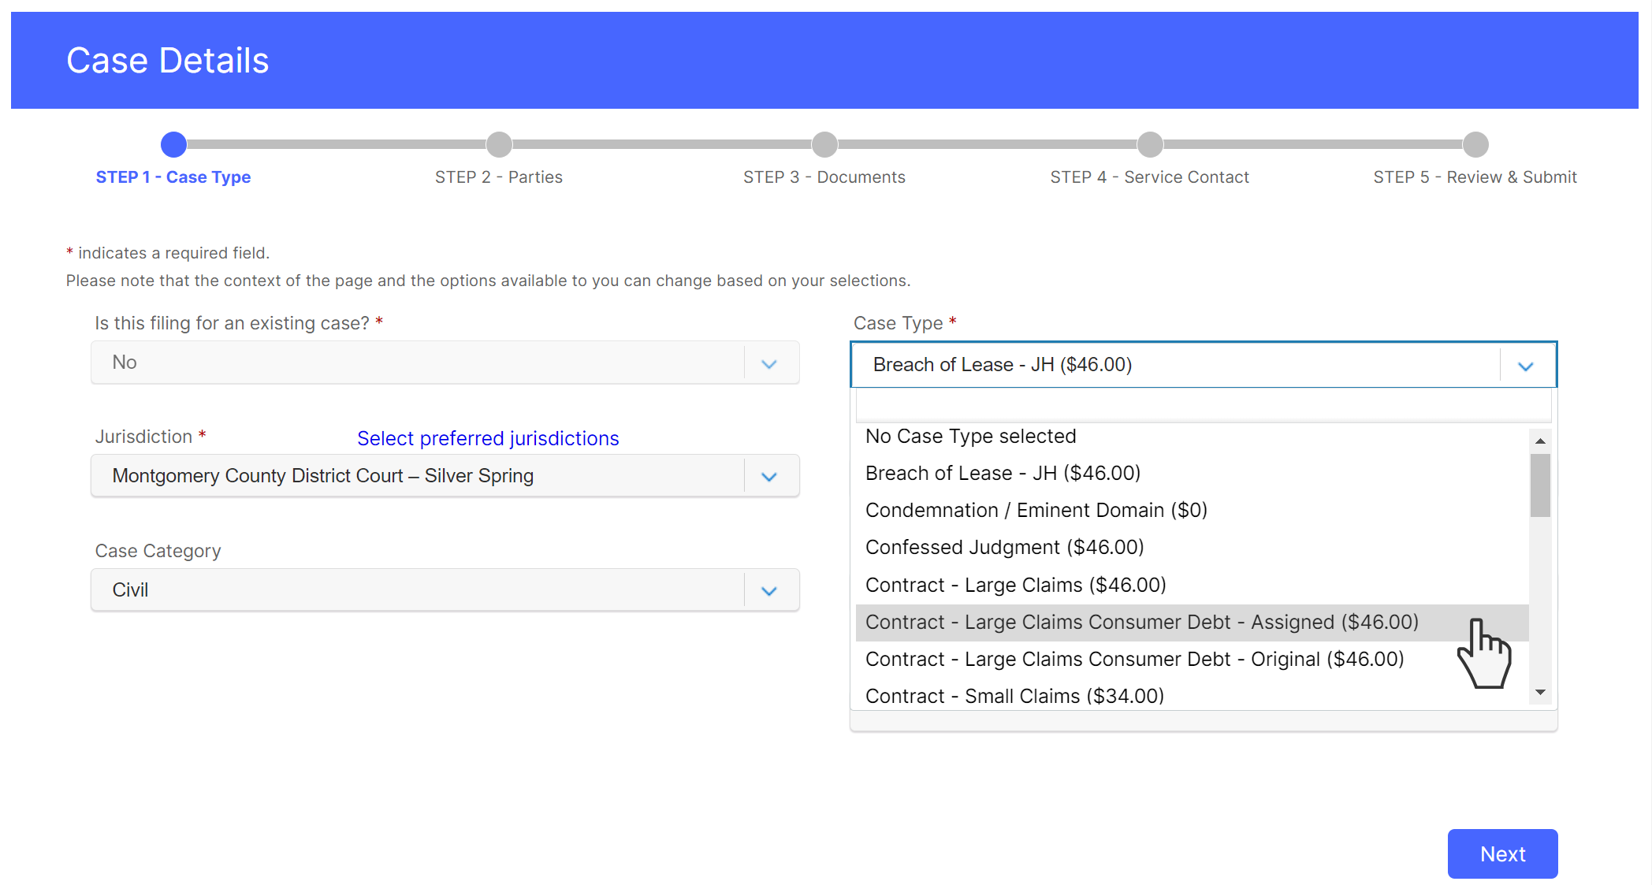
Task: Select Contract - Large Claims Consumer Debt - Assigned
Action: click(x=1192, y=622)
